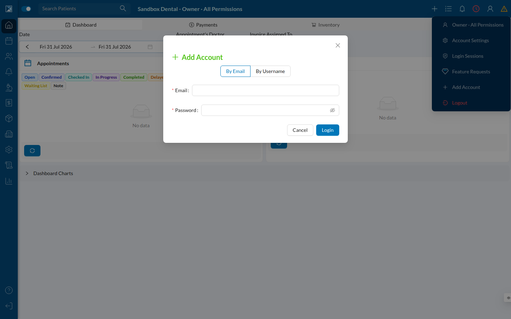
Task: Open the calendar icon in the sidebar
Action: coord(9,41)
